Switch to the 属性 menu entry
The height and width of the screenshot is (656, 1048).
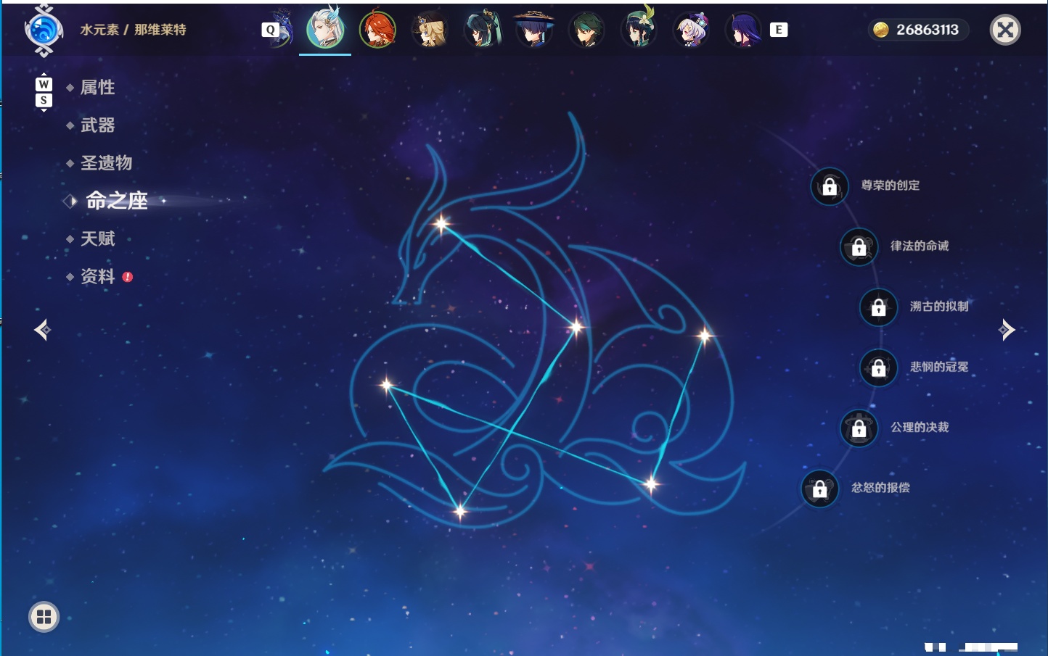point(97,88)
